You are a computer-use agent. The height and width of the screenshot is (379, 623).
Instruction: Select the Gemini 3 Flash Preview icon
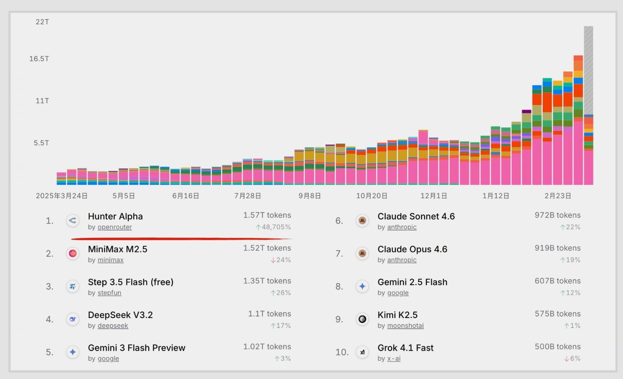coord(73,352)
